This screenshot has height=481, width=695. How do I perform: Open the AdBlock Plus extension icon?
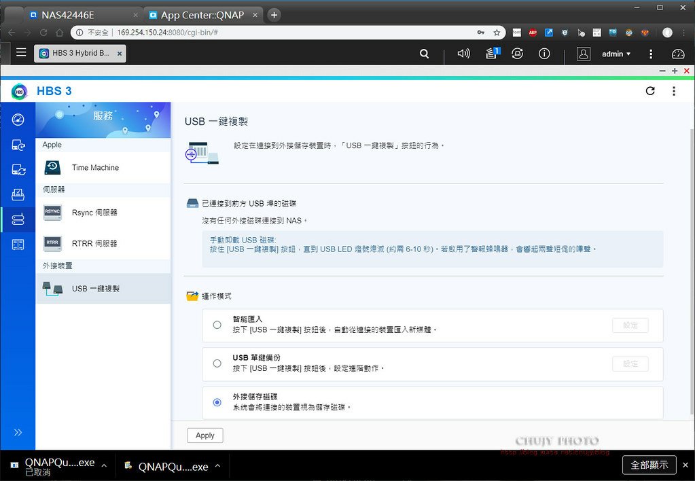coord(533,33)
